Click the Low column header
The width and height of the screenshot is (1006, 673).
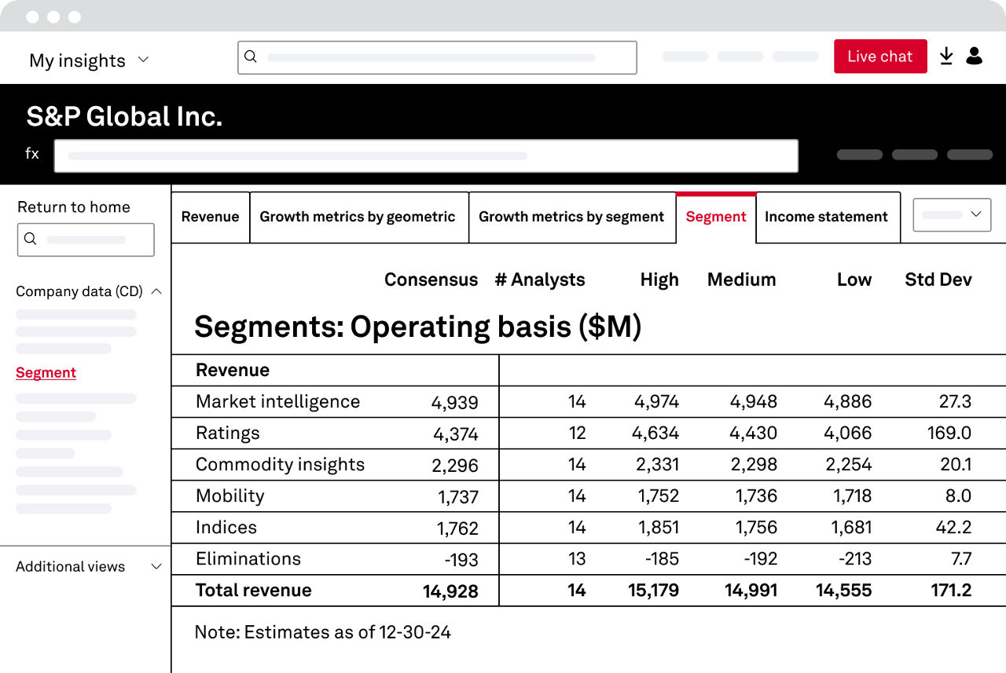[854, 280]
